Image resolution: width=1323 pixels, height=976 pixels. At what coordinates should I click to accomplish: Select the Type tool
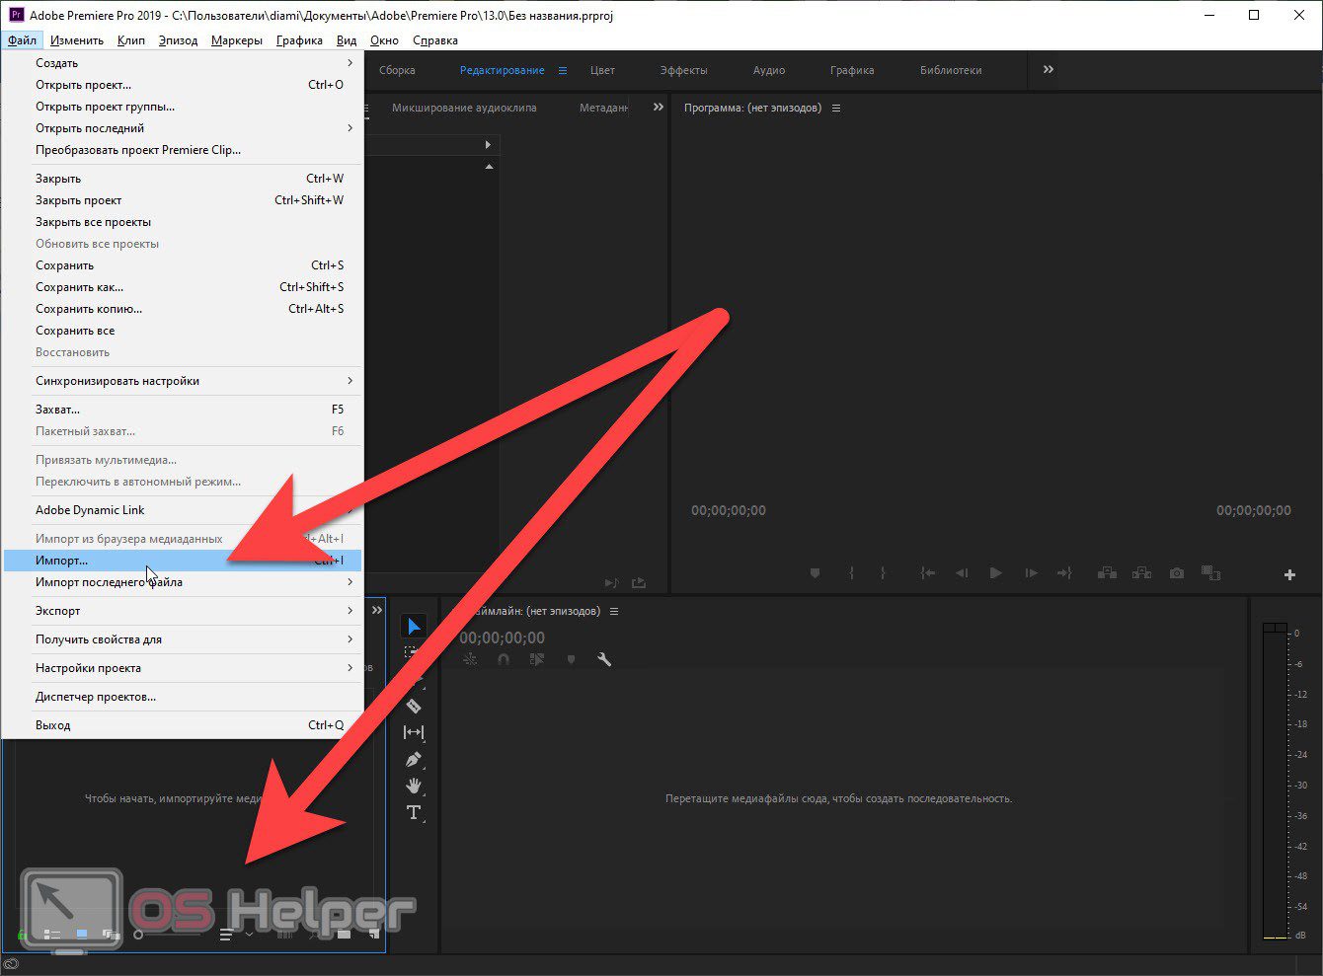(414, 813)
